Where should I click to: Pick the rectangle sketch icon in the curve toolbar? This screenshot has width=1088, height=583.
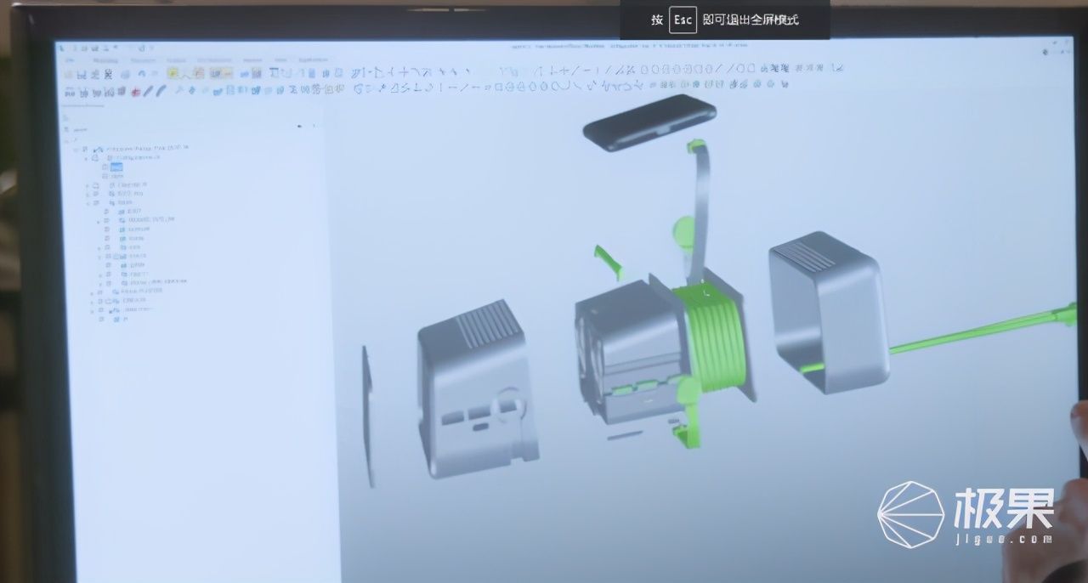coord(497,85)
